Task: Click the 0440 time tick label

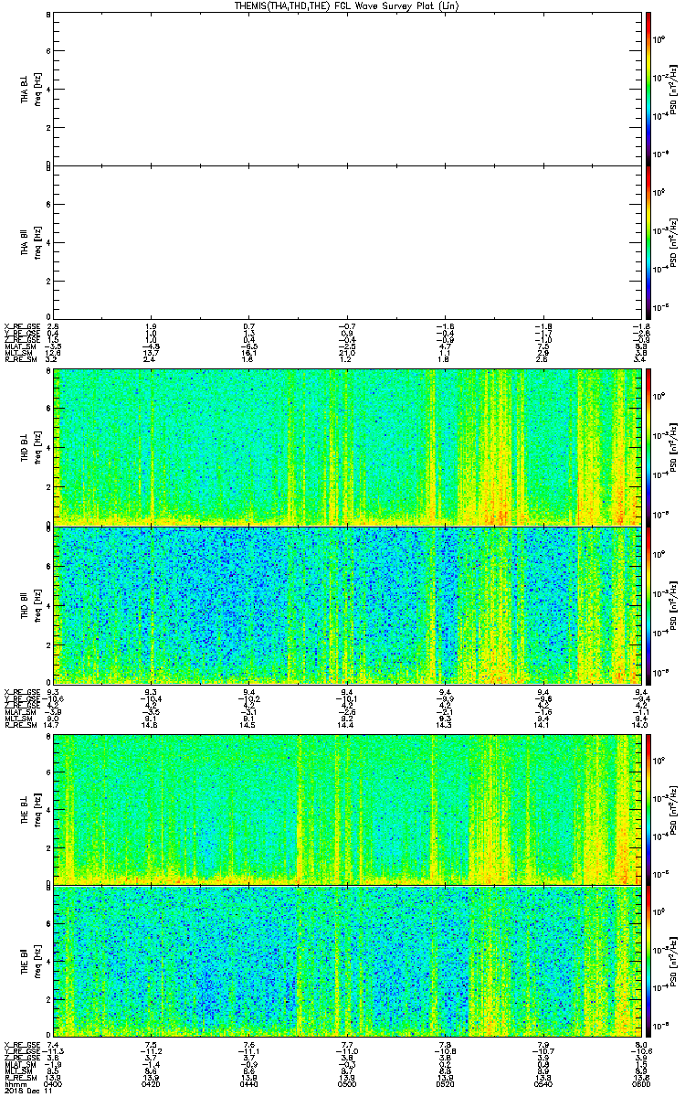Action: click(x=249, y=1082)
